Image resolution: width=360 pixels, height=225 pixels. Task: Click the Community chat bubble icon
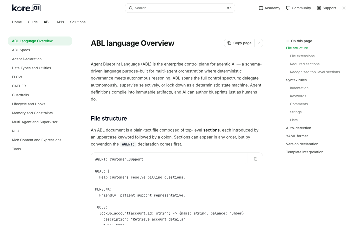pyautogui.click(x=288, y=8)
